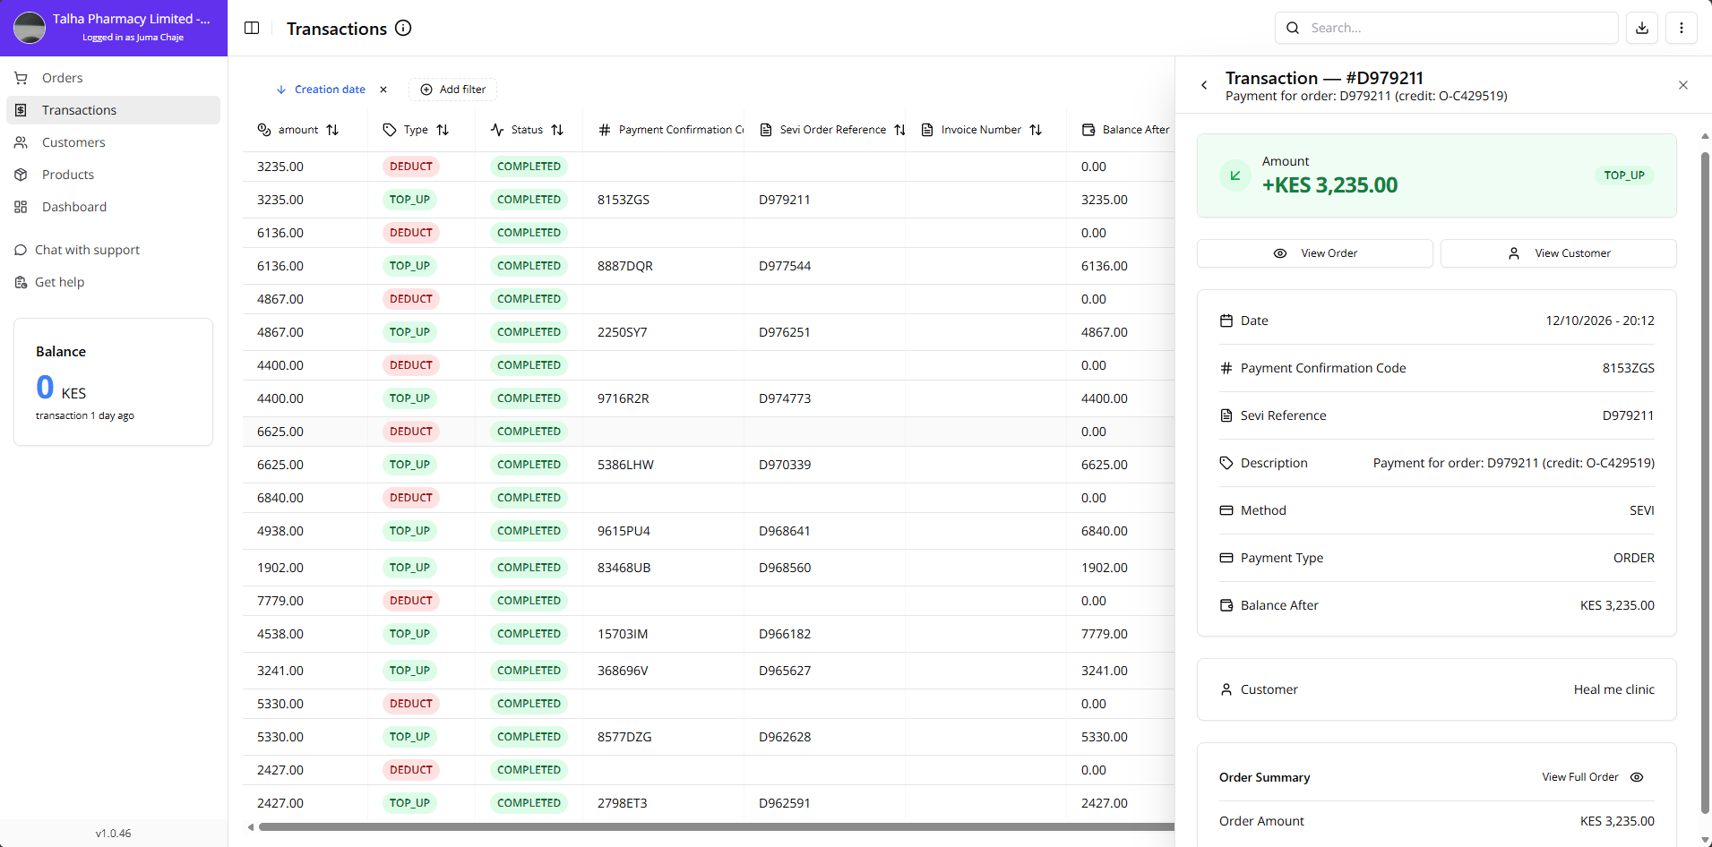Screen dimensions: 1712x847
Task: Click View Order button
Action: pyautogui.click(x=1315, y=253)
